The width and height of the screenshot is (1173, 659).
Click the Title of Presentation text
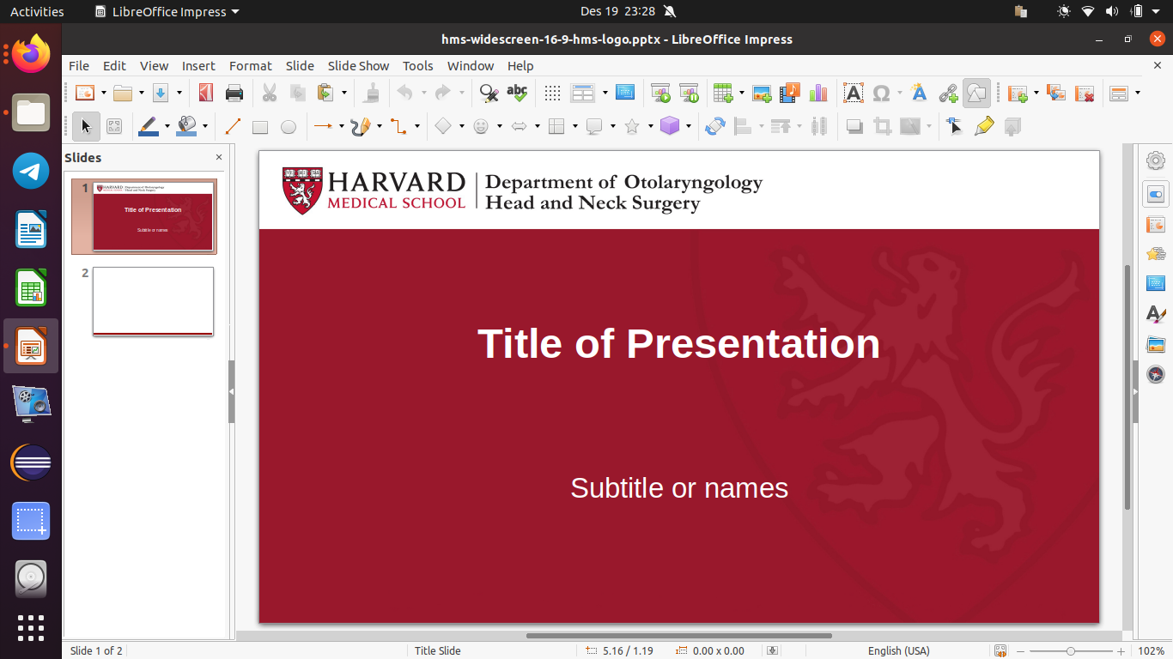[678, 343]
